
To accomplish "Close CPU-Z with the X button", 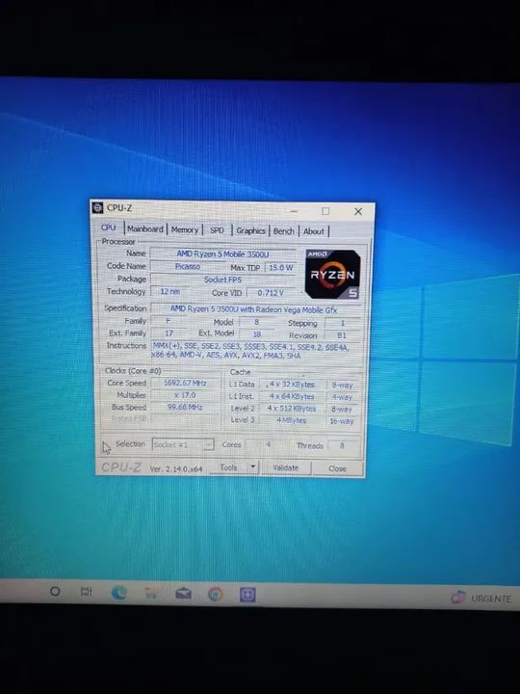I will pyautogui.click(x=358, y=211).
